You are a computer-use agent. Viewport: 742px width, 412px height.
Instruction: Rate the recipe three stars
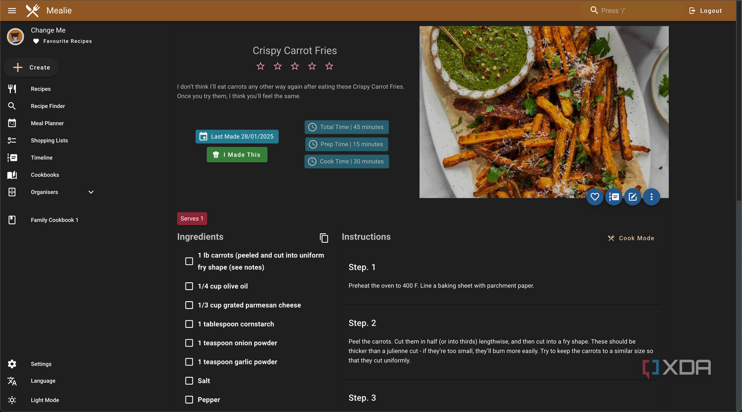[x=295, y=66]
